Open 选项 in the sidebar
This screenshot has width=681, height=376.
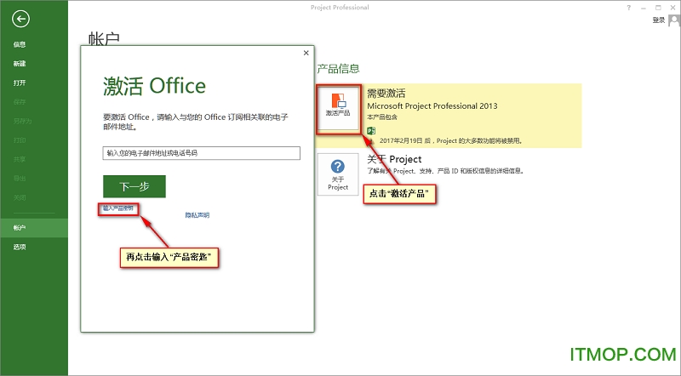(x=20, y=247)
